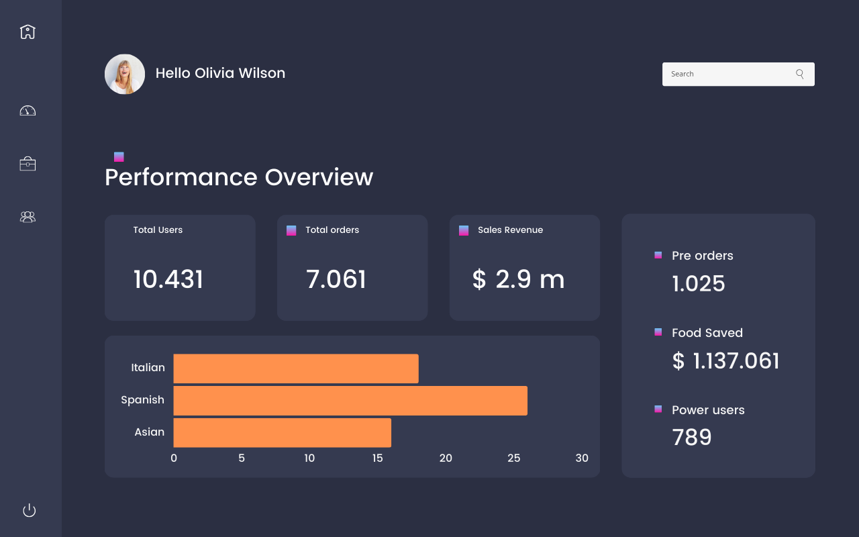Click Olivia Wilson's profile avatar
Viewport: 859px width, 537px height.
[x=125, y=74]
